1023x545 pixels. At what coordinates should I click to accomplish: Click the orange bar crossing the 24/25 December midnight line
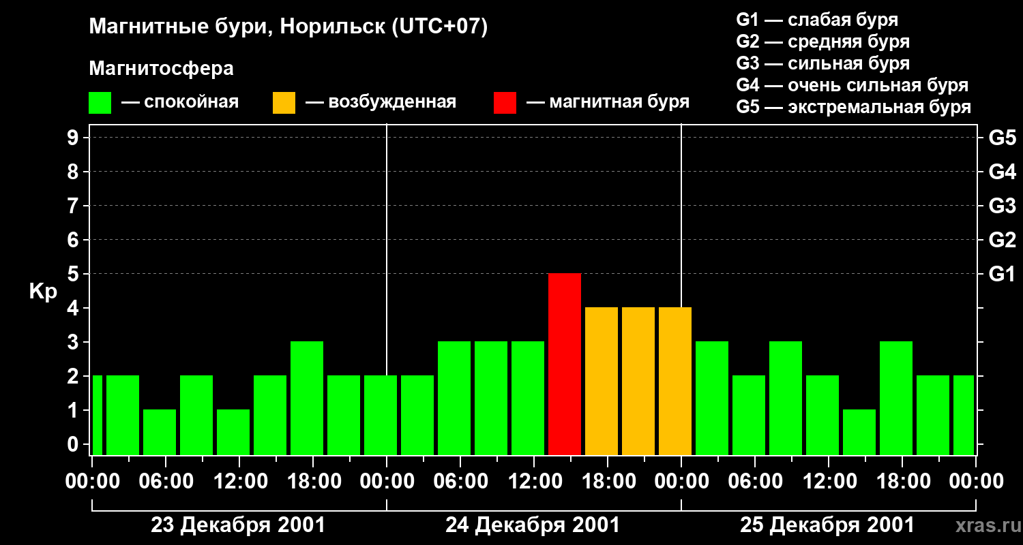pyautogui.click(x=675, y=381)
